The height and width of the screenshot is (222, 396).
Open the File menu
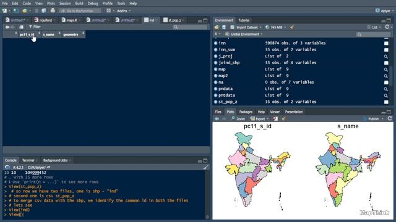(5, 4)
